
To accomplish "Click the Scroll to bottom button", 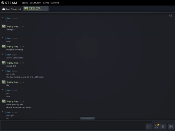I will (87, 118).
